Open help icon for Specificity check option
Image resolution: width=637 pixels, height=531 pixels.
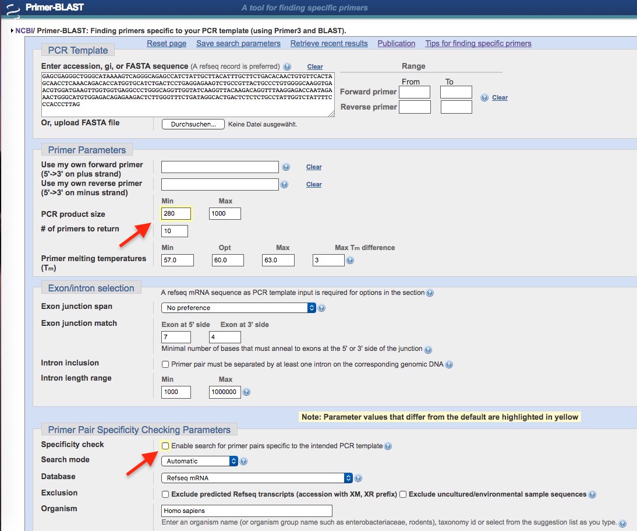click(x=388, y=446)
